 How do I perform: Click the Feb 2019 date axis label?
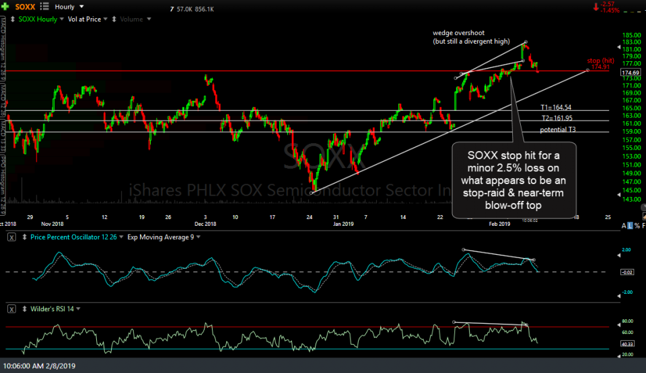(x=499, y=224)
